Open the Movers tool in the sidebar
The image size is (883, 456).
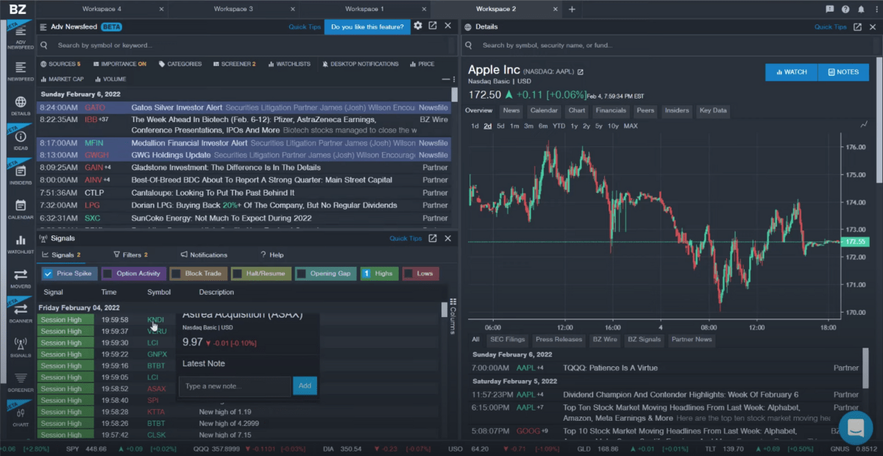pyautogui.click(x=21, y=278)
